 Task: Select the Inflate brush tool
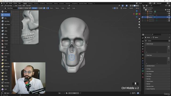pyautogui.click(x=5, y=31)
